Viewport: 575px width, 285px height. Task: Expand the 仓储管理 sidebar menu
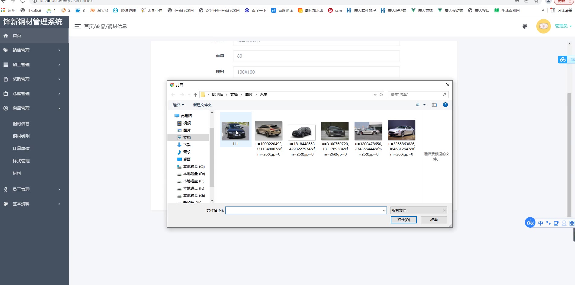(x=34, y=94)
